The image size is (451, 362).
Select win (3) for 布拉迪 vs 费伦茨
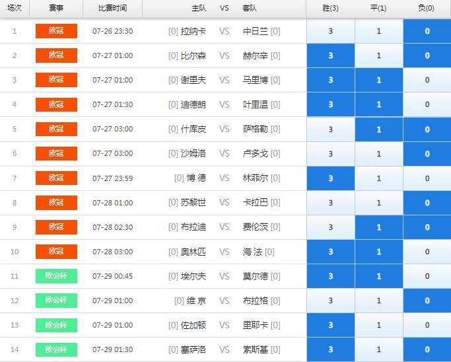pyautogui.click(x=330, y=227)
